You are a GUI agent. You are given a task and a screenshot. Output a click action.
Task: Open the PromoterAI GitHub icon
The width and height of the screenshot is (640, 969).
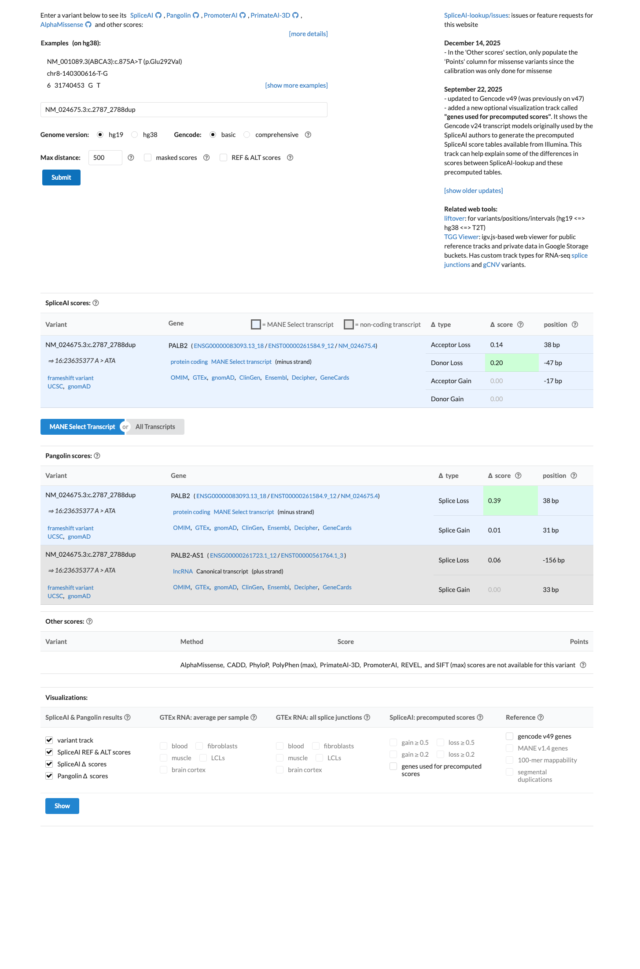click(x=243, y=15)
